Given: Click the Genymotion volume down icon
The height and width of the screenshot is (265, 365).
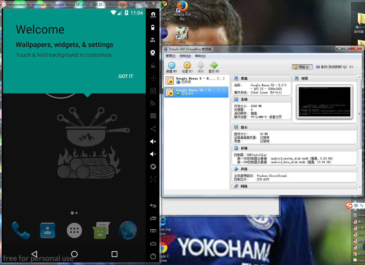Looking at the screenshot, I should coord(153,154).
